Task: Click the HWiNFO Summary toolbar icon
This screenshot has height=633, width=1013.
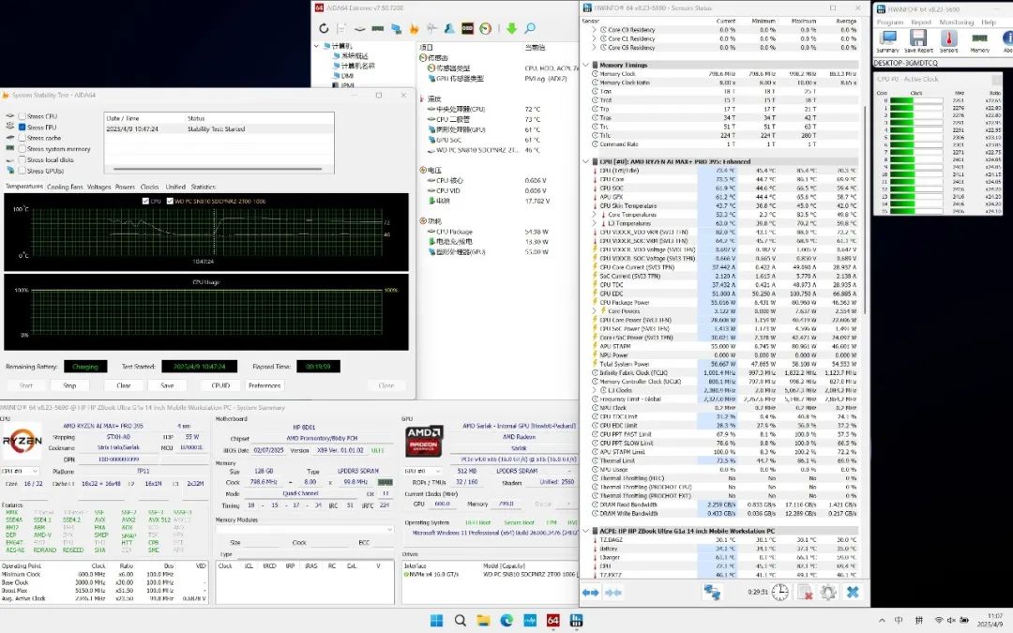Action: click(x=887, y=41)
